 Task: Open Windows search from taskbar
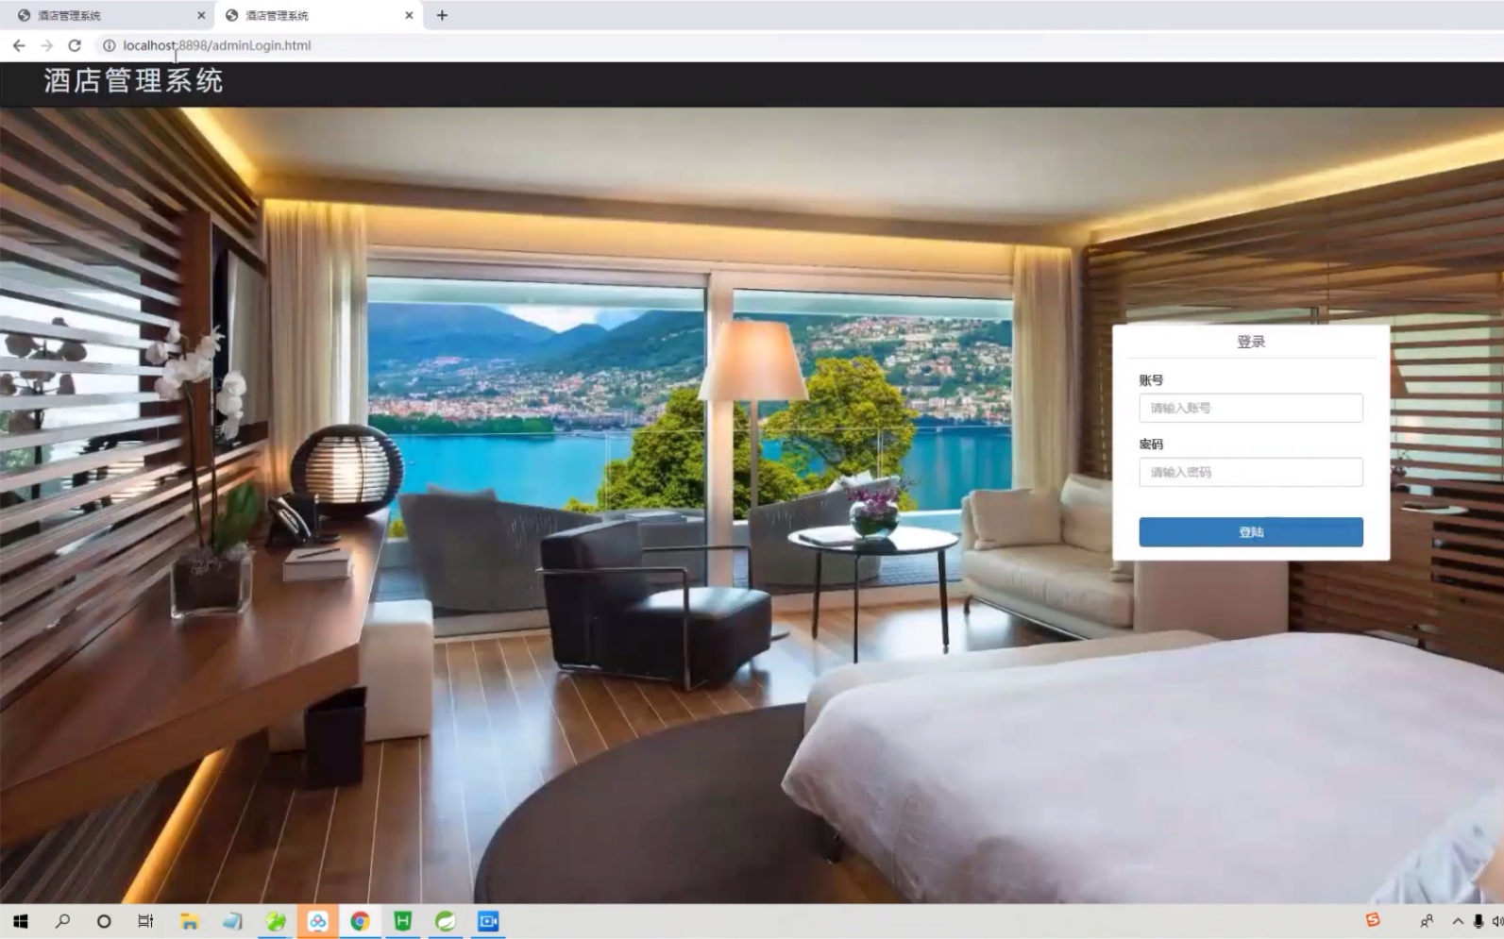(62, 921)
